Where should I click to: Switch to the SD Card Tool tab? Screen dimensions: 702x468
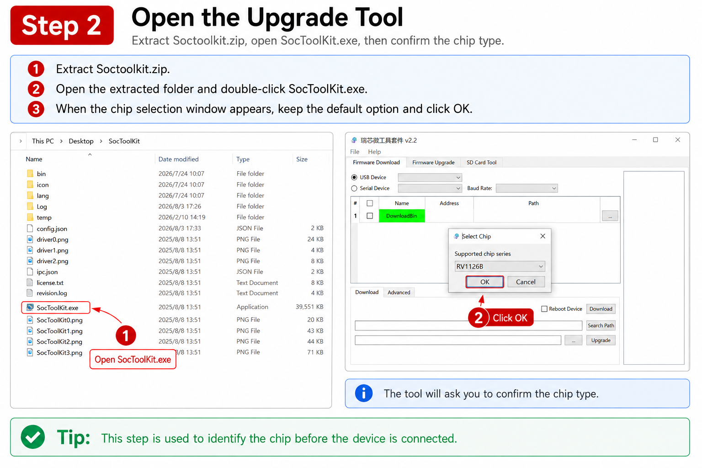click(481, 162)
